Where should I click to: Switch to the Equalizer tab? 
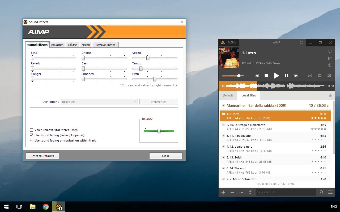pos(57,45)
